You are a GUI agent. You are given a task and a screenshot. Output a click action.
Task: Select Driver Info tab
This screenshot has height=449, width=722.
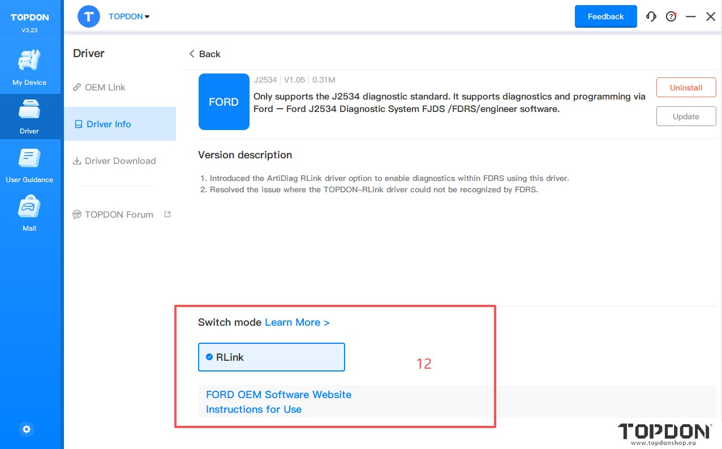tap(109, 124)
